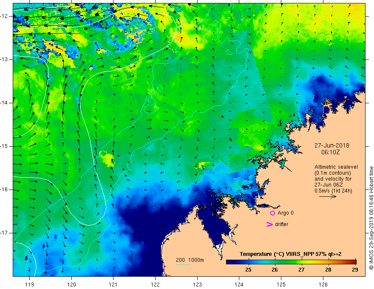Screen dimensions: 374x289
Task: Click the '200 1000m' depth contour label
Action: pos(190,260)
